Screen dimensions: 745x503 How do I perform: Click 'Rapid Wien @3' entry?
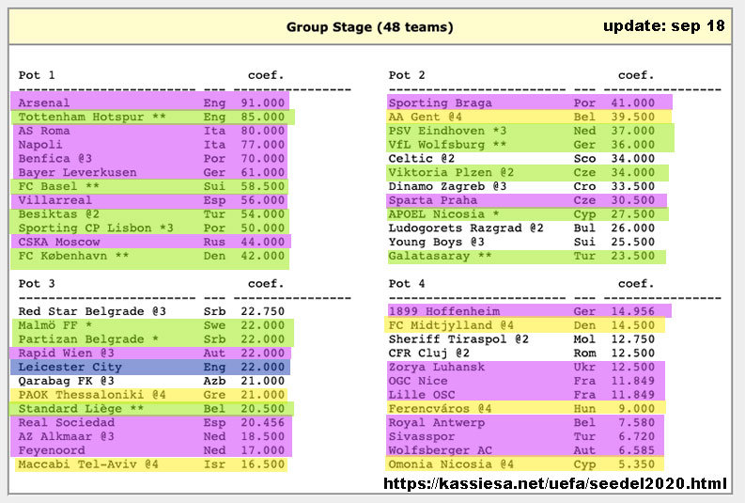[66, 353]
